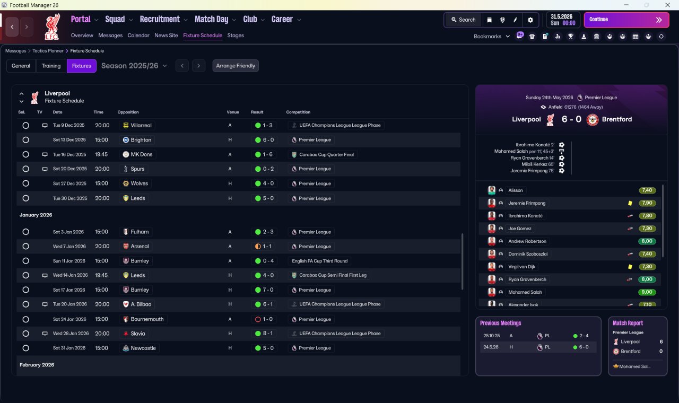Open the Season 2025/26 dropdown
The height and width of the screenshot is (403, 679).
click(134, 66)
